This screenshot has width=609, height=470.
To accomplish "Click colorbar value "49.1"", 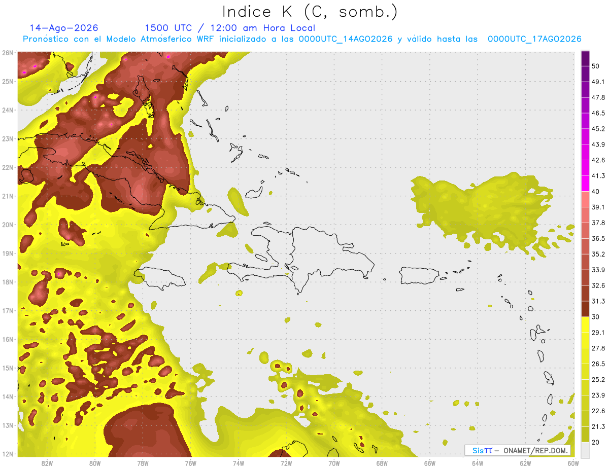I will [x=598, y=82].
